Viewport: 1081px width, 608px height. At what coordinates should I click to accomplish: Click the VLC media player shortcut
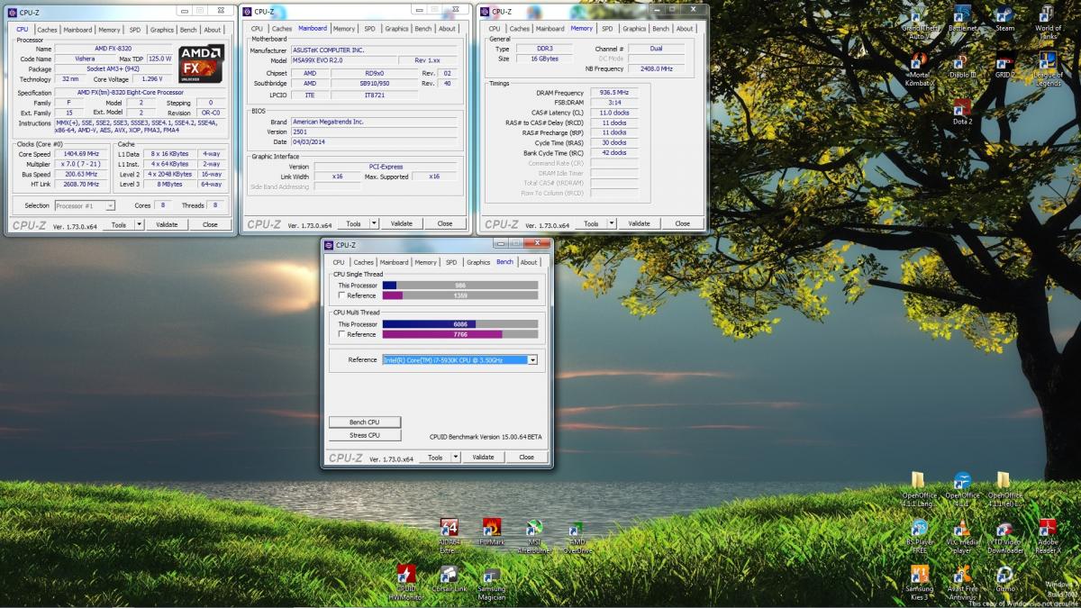pyautogui.click(x=962, y=535)
